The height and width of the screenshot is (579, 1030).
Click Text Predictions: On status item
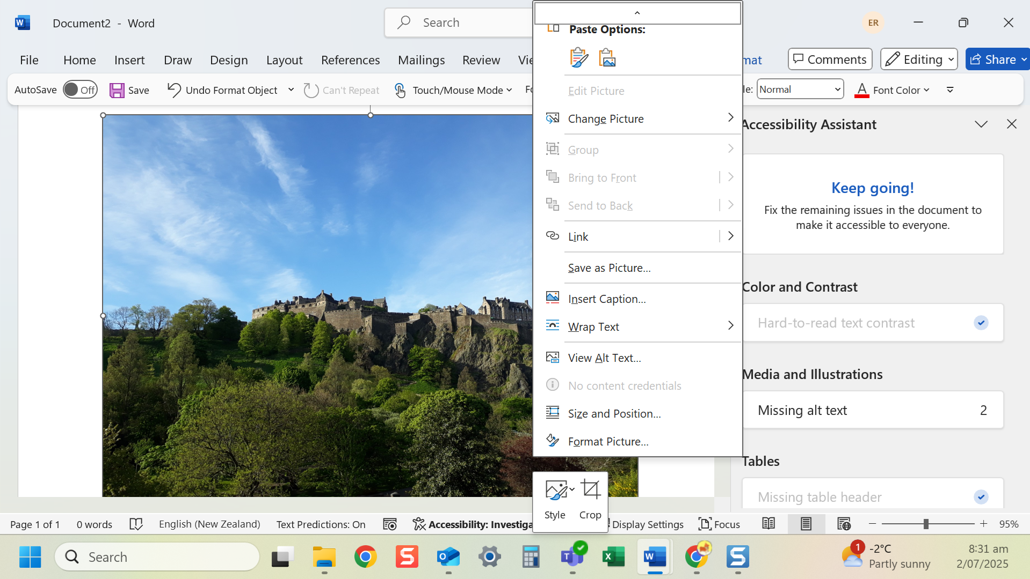click(x=321, y=524)
